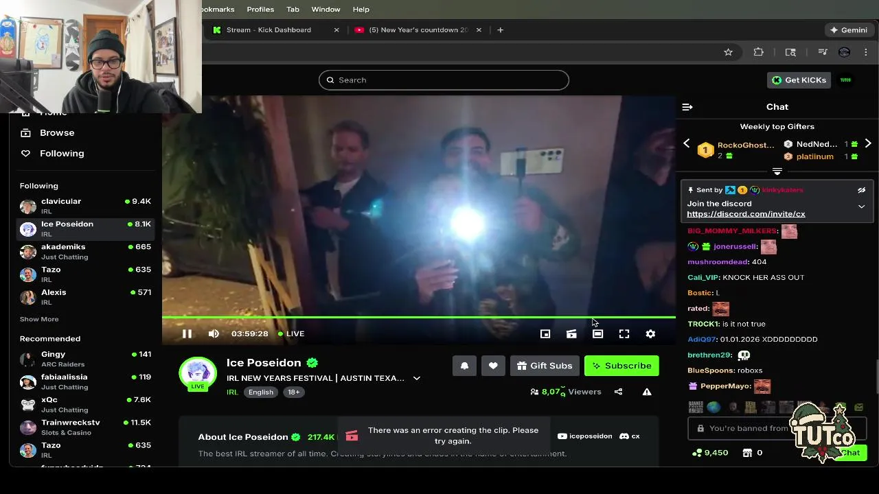
Task: Expand Show More following channels
Action: (39, 319)
